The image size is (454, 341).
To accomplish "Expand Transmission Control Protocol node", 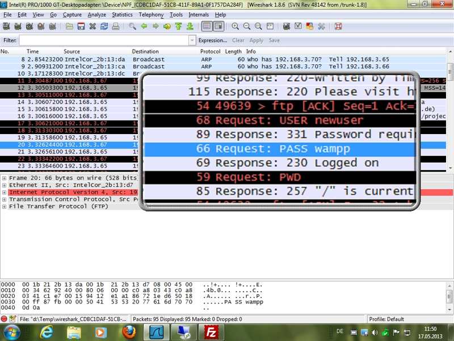I will (x=4, y=199).
